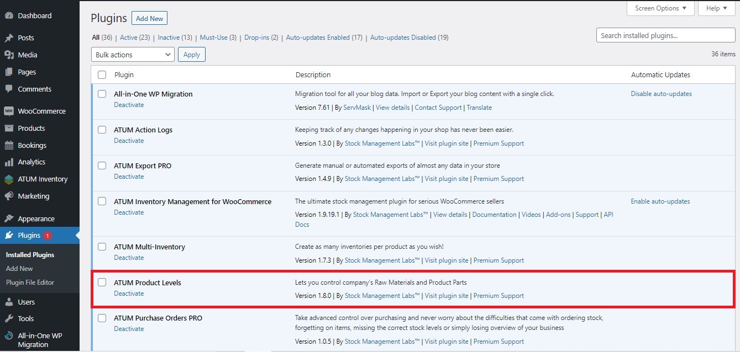Viewport: 740px width, 352px height.
Task: Check the ATUM Multi-Inventory checkbox
Action: [102, 247]
